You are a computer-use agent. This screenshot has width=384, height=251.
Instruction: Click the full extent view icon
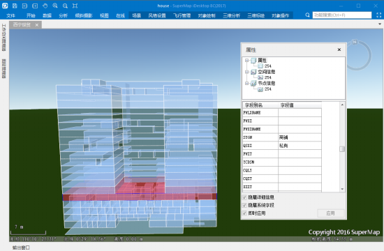point(75,6)
